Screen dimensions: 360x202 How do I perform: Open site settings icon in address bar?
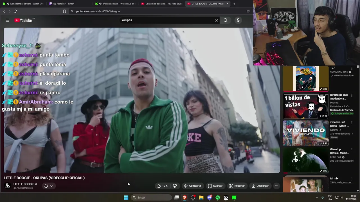pyautogui.click(x=71, y=11)
